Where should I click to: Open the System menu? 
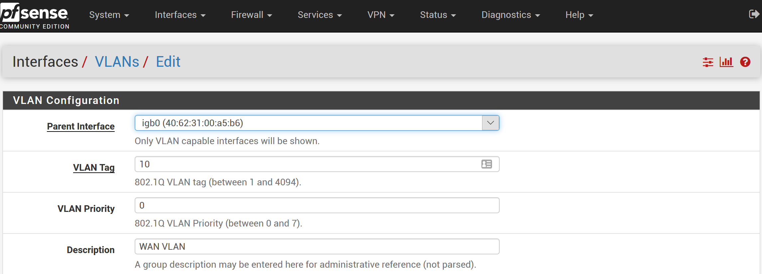109,15
